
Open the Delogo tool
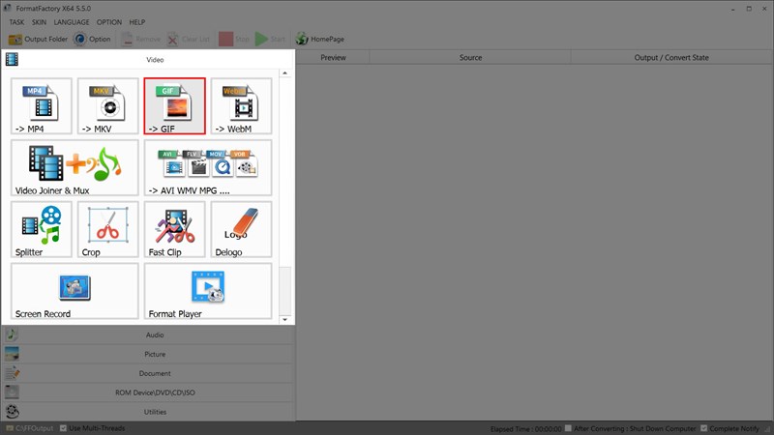[x=241, y=229]
